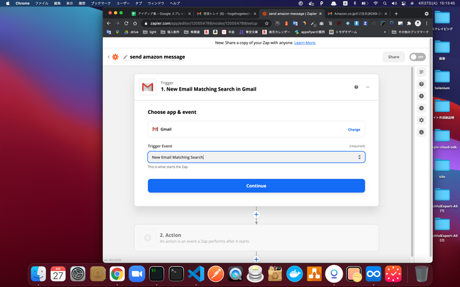Screen dimensions: 460x287
Task: Open the three-dot menu of the trigger step
Action: (367, 87)
